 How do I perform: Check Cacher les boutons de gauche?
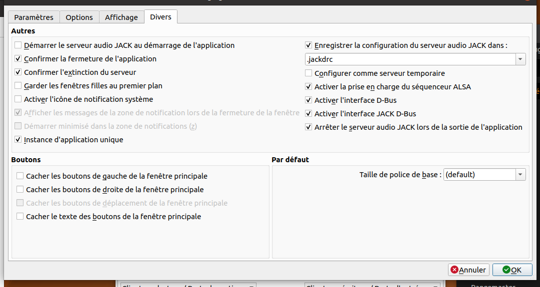pyautogui.click(x=20, y=176)
